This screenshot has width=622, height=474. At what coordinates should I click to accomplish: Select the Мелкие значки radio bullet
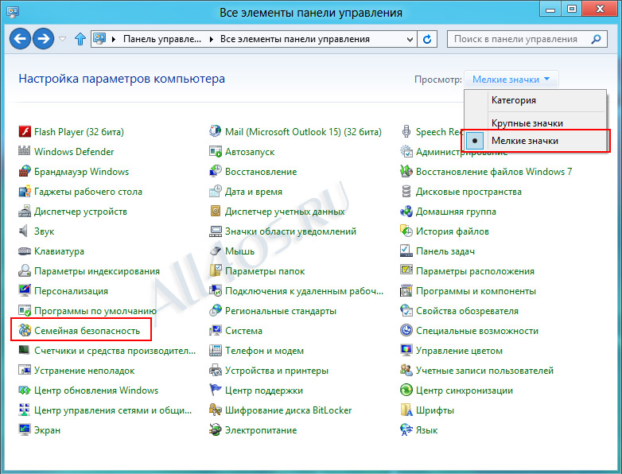click(475, 141)
